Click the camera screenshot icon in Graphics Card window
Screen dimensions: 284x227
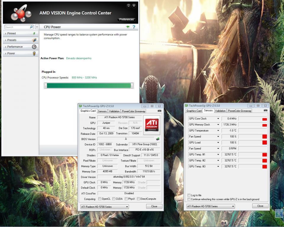(159, 111)
